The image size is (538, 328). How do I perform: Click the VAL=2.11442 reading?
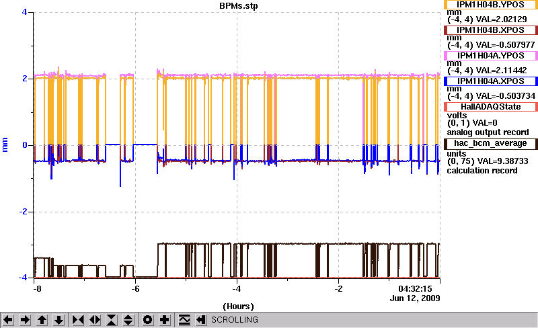[501, 71]
